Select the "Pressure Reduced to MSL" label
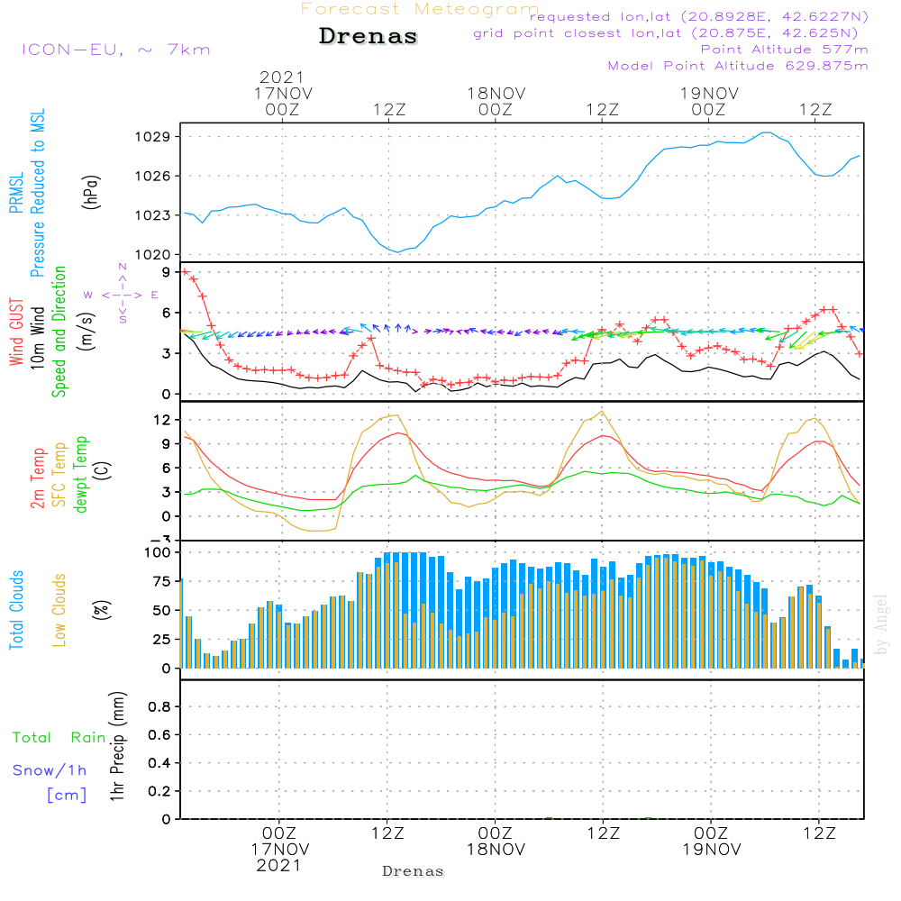 tap(37, 193)
